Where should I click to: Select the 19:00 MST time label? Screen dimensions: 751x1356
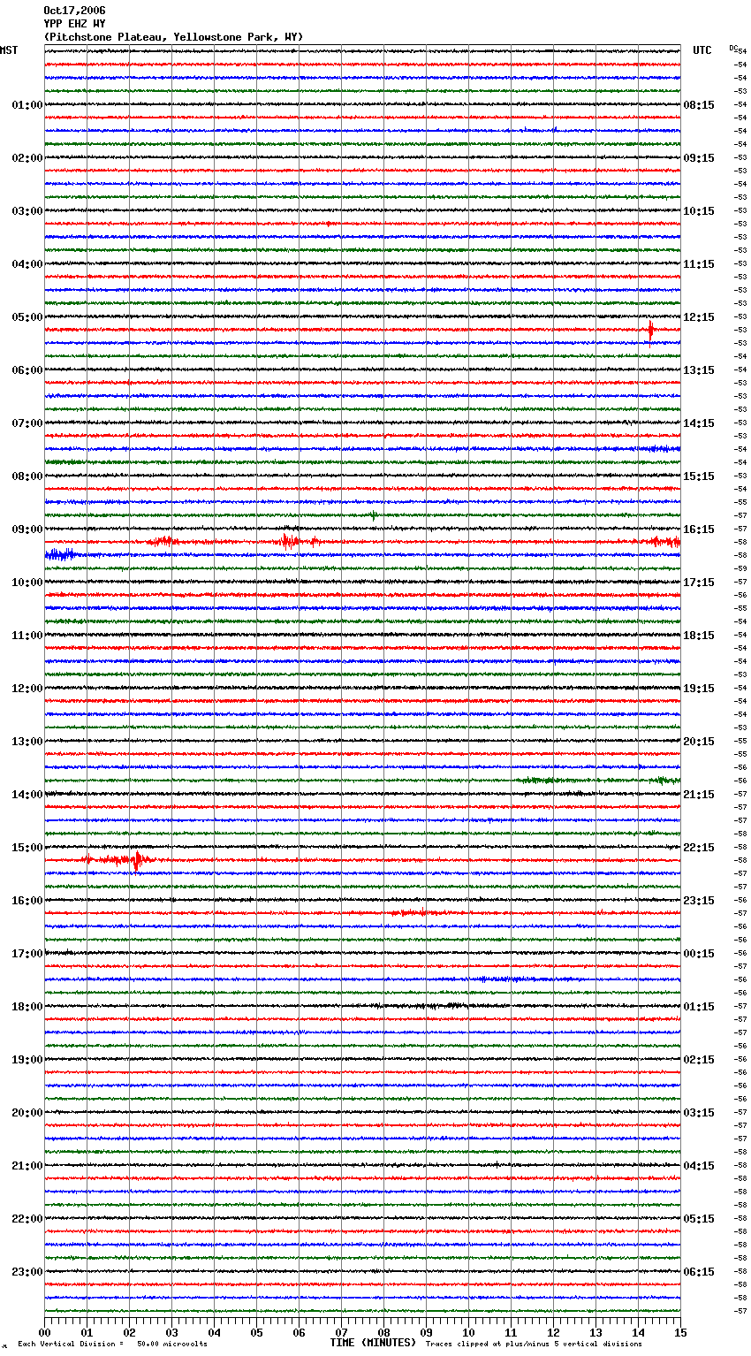pos(27,1060)
